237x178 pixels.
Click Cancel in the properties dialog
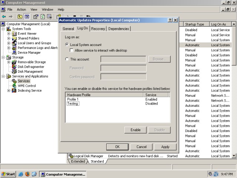pyautogui.click(x=141, y=147)
